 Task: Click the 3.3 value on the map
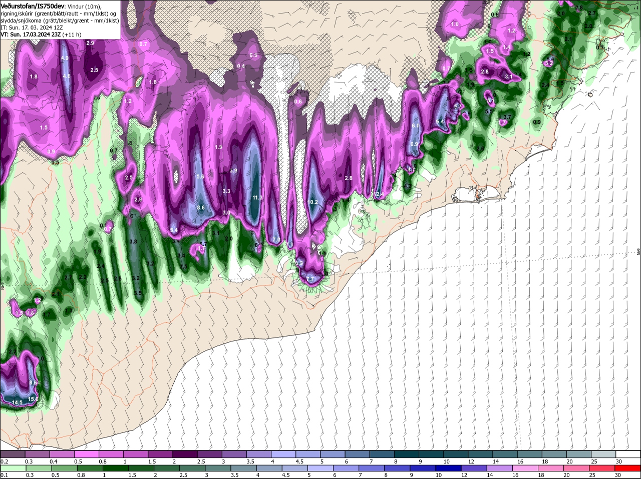point(226,191)
